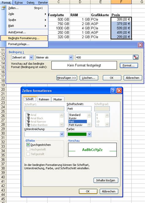Open the Unterstreichung dropdown
Image resolution: width=145 pixels, height=203 pixels.
[x=62, y=134]
